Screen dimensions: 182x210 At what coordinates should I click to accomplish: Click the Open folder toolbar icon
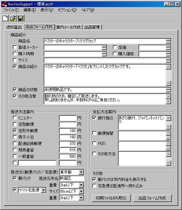(13, 18)
